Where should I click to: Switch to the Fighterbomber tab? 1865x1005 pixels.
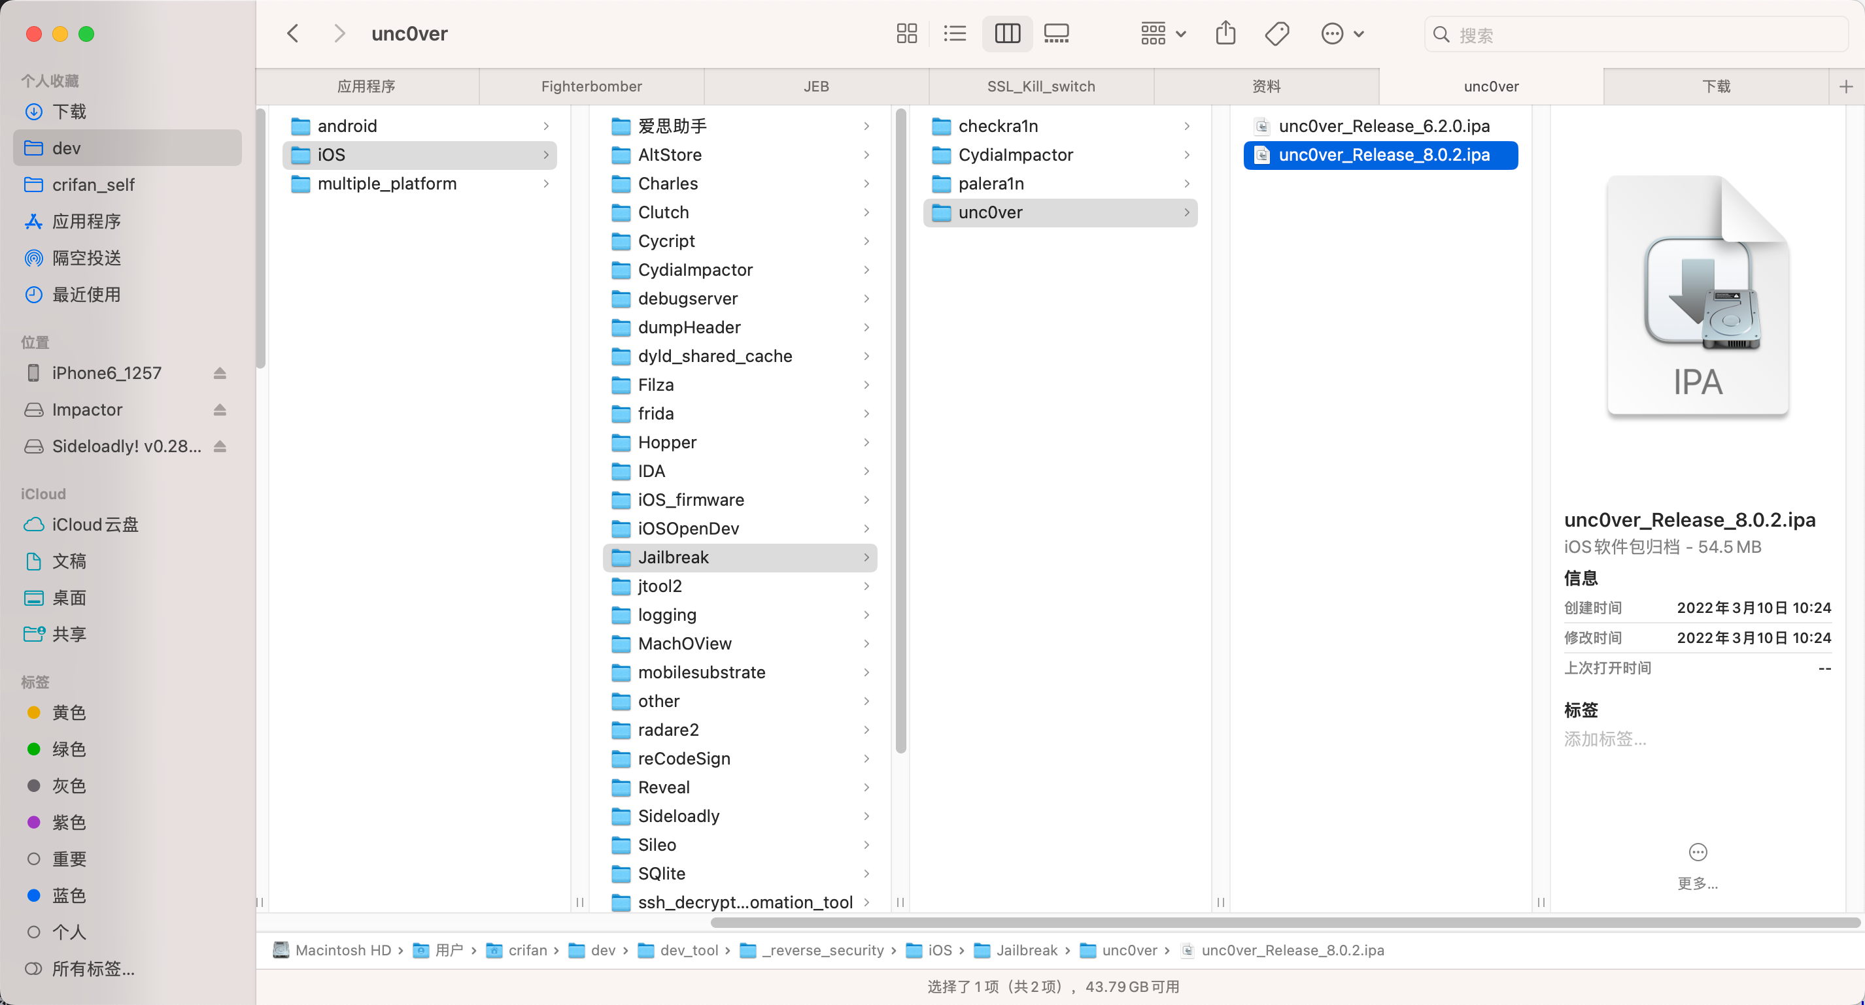click(x=592, y=86)
